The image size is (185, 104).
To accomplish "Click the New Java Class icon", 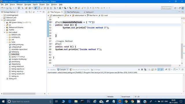I will click(30, 8).
